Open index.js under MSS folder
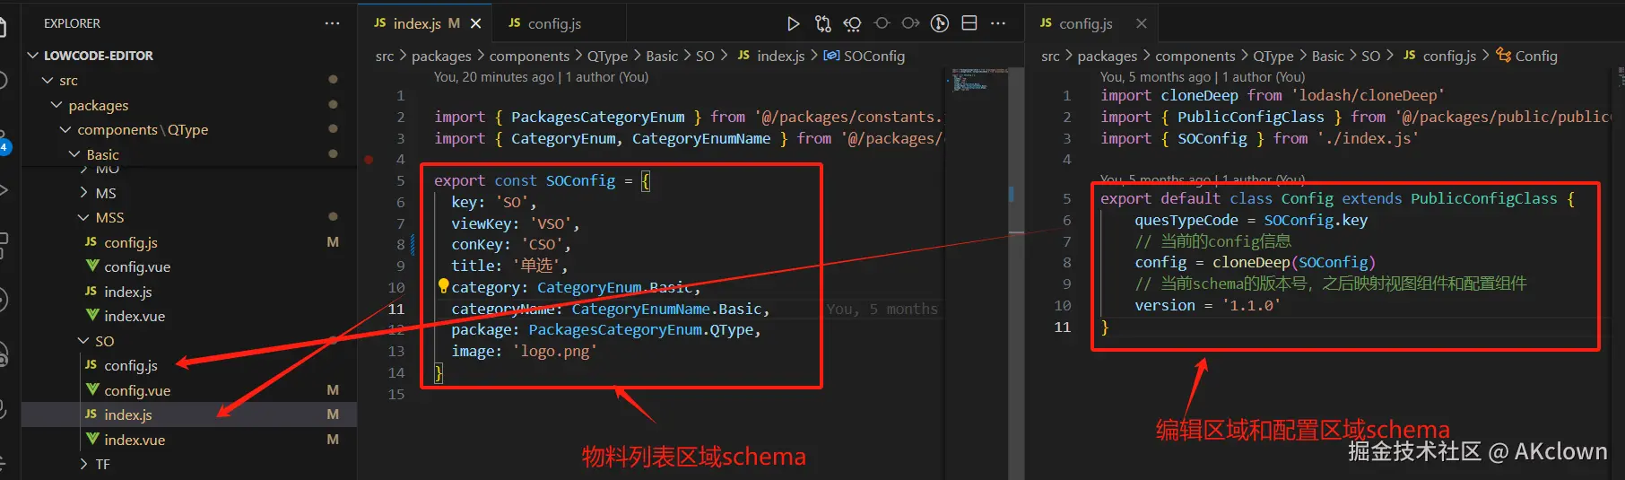The width and height of the screenshot is (1625, 480). (128, 292)
